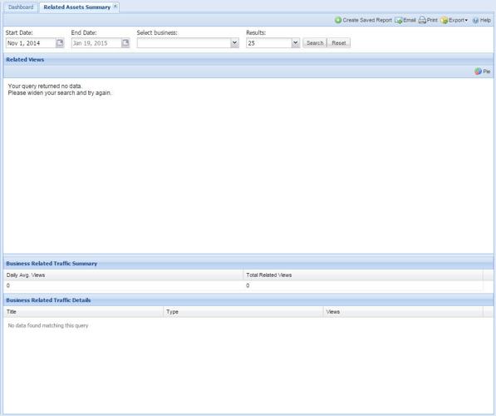Image resolution: width=496 pixels, height=416 pixels.
Task: Click 'Please widen your search and try again.'
Action: pyautogui.click(x=60, y=93)
